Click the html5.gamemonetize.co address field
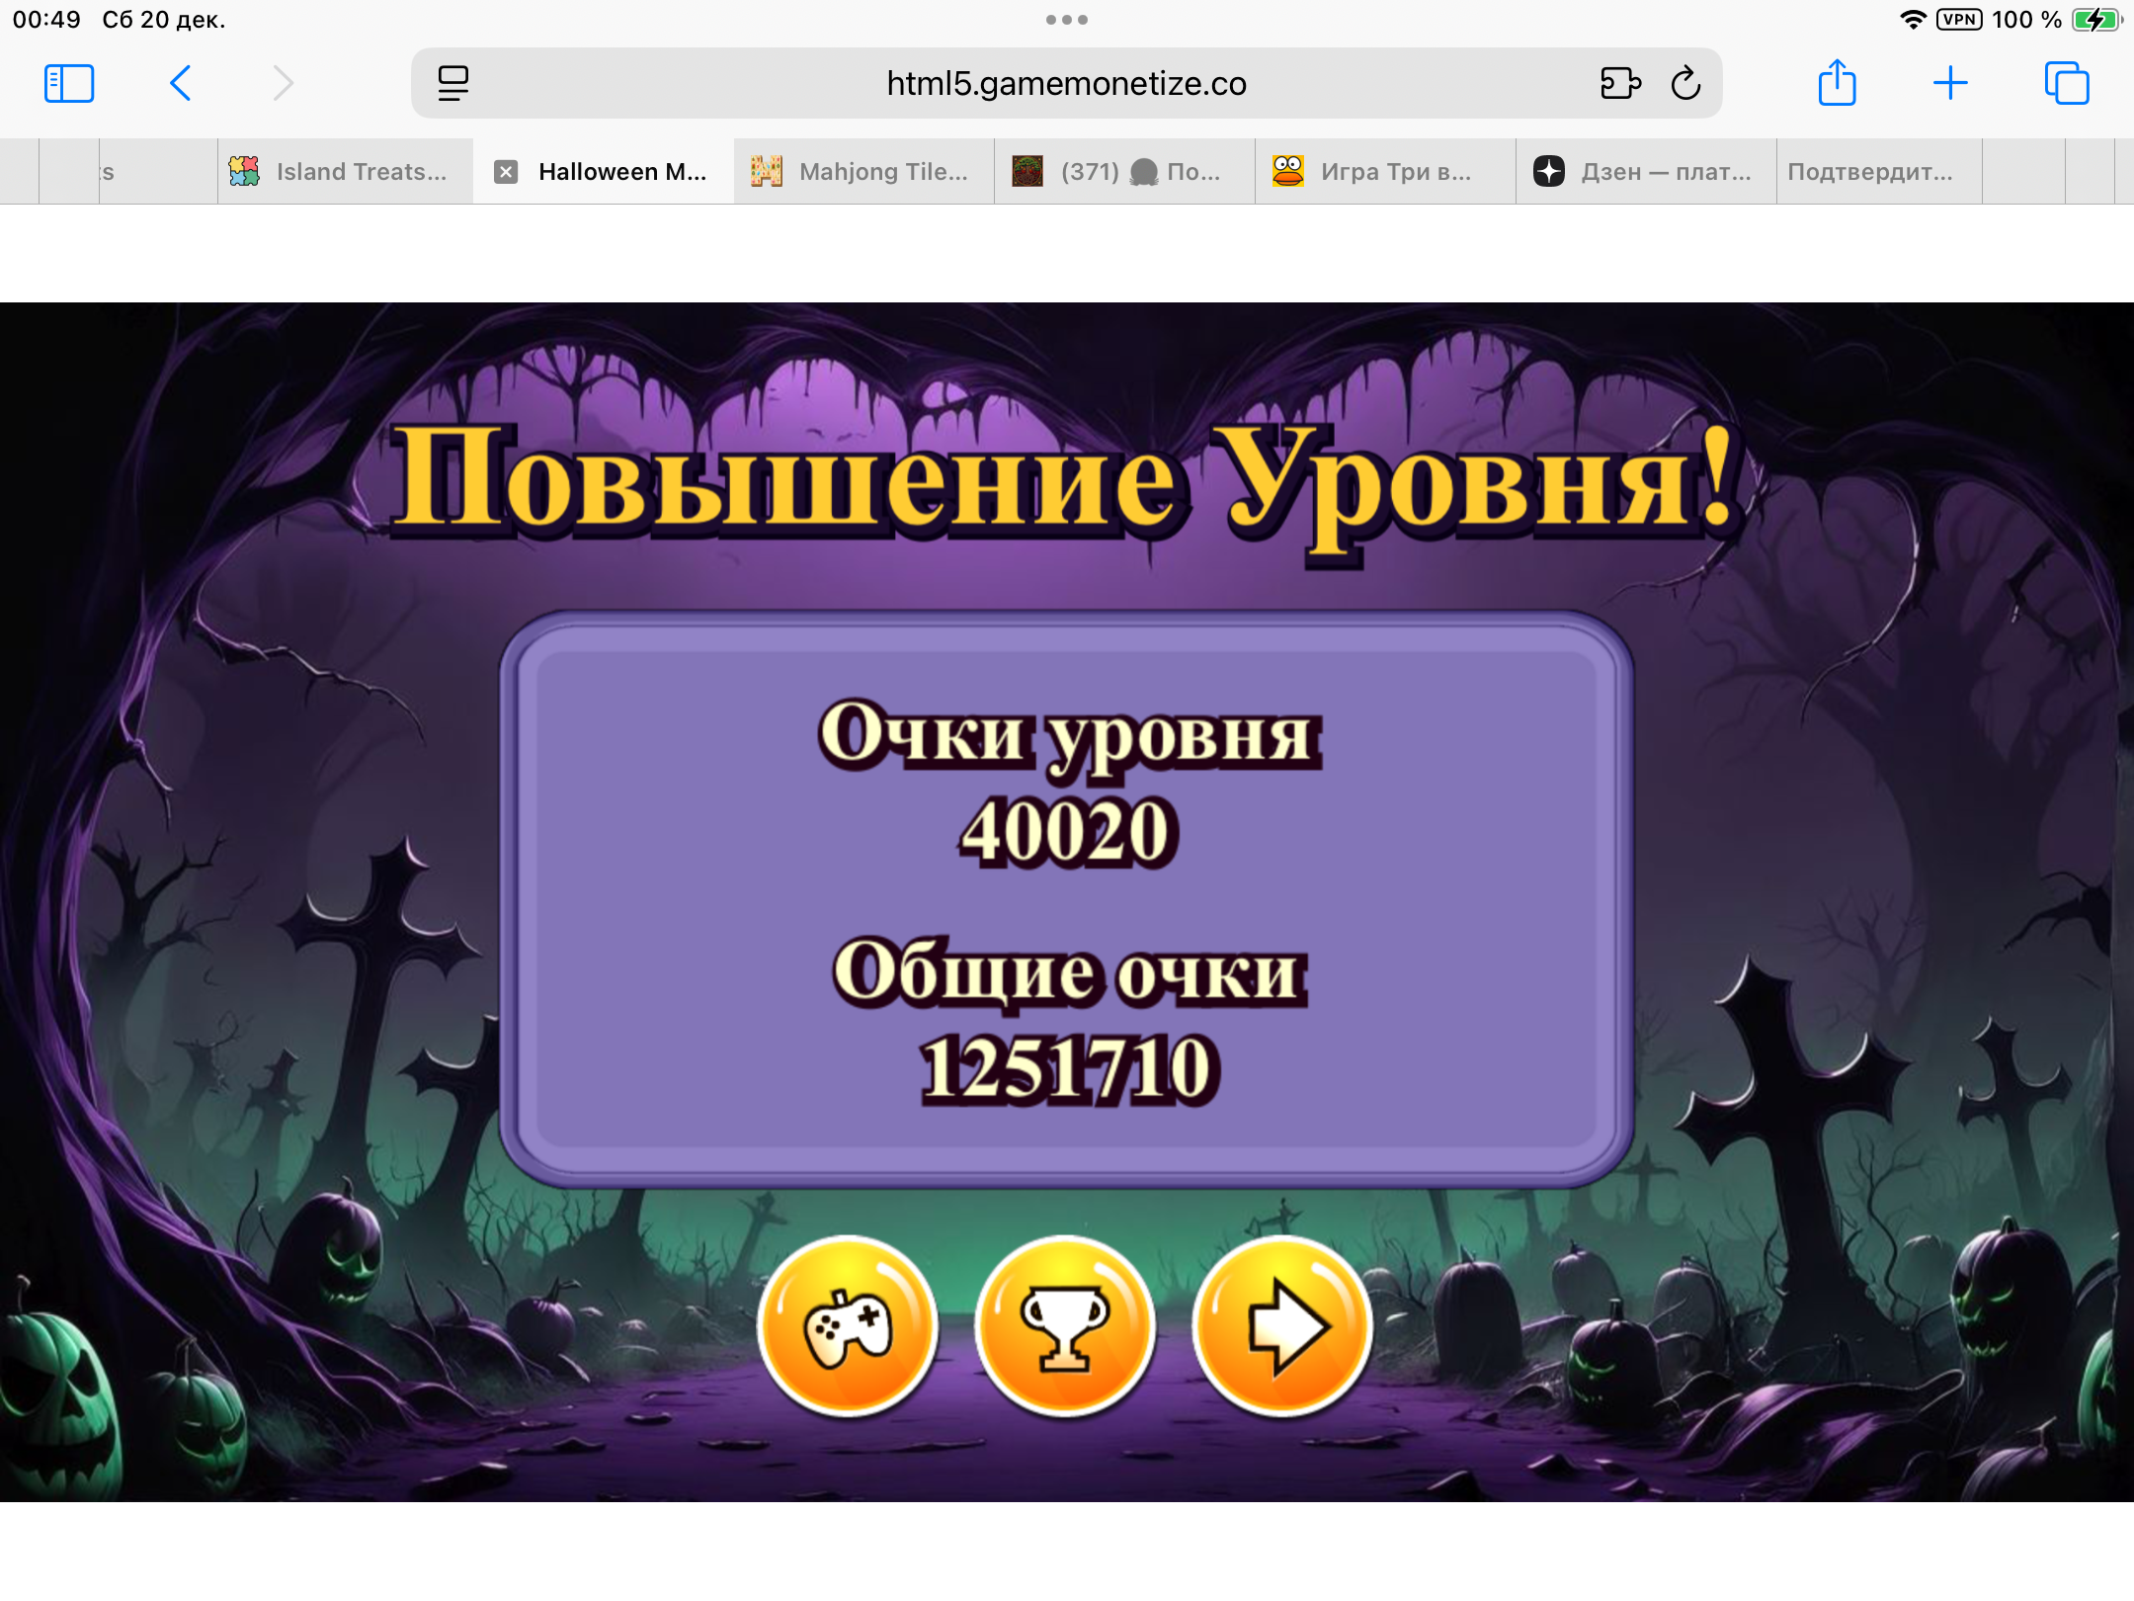 coord(1065,83)
